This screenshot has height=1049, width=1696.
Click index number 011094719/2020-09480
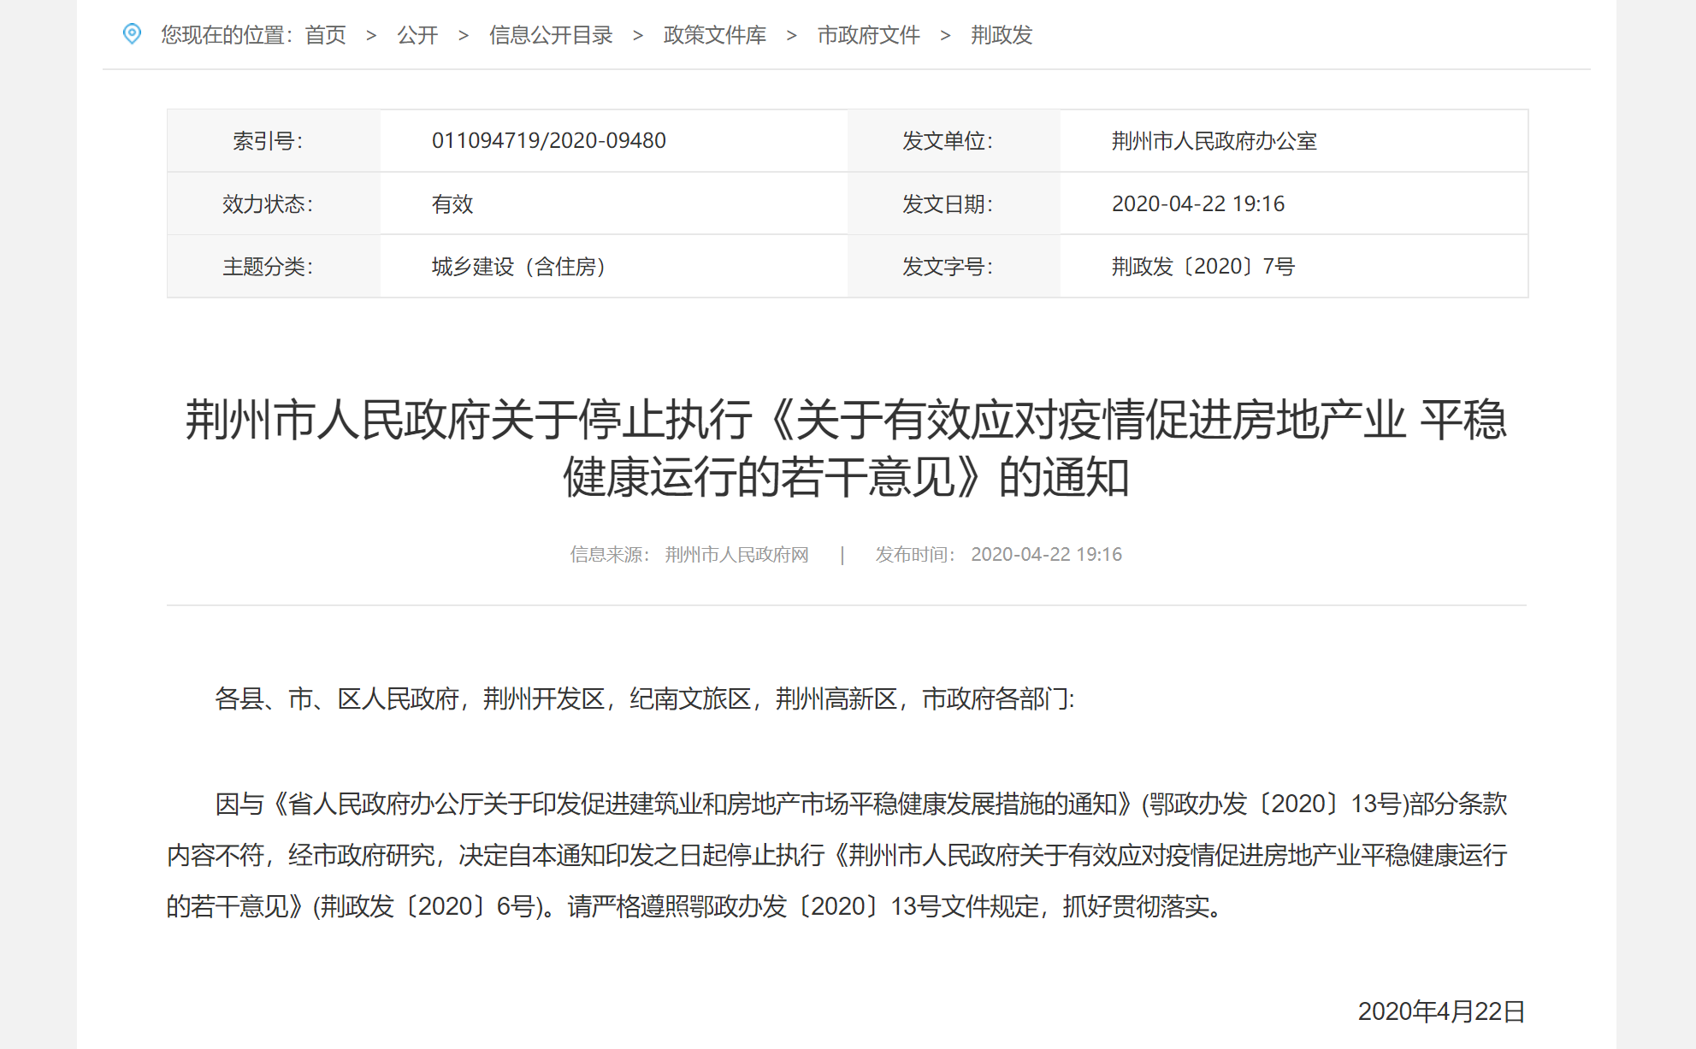click(549, 140)
